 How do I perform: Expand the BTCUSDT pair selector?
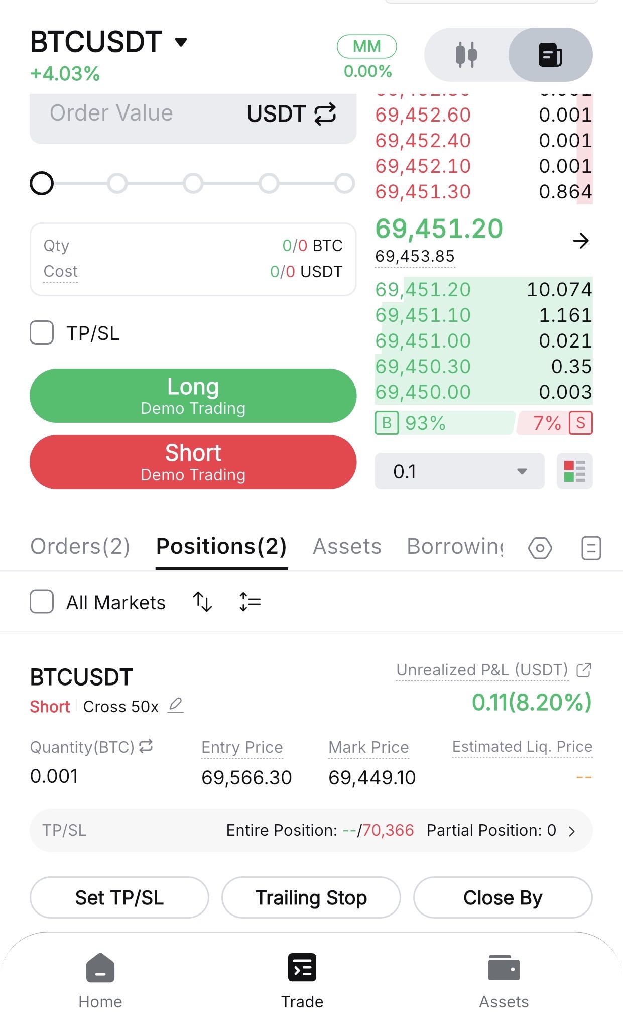[181, 42]
